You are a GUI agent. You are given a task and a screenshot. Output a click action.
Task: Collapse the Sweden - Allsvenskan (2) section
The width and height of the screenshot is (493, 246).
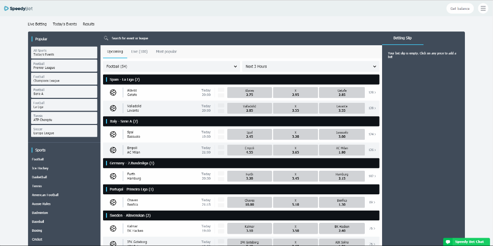click(241, 215)
